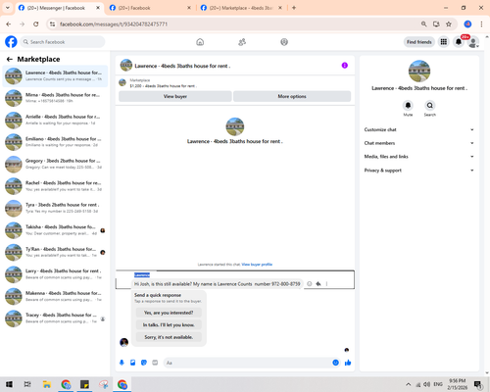Expand Chat members section

pos(419,143)
